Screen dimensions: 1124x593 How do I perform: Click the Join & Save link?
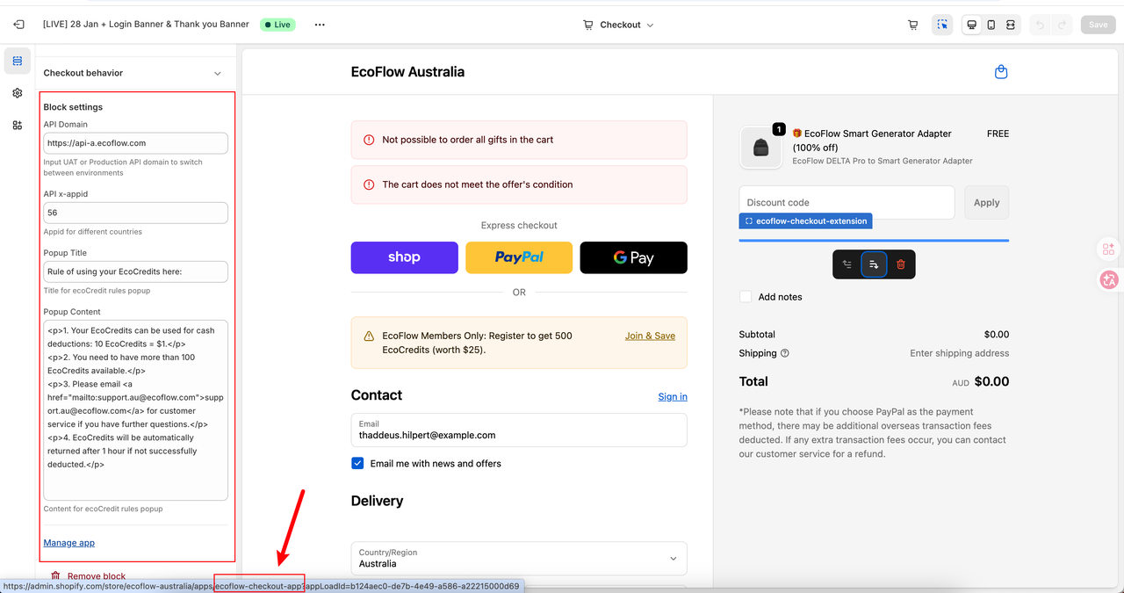click(x=650, y=336)
